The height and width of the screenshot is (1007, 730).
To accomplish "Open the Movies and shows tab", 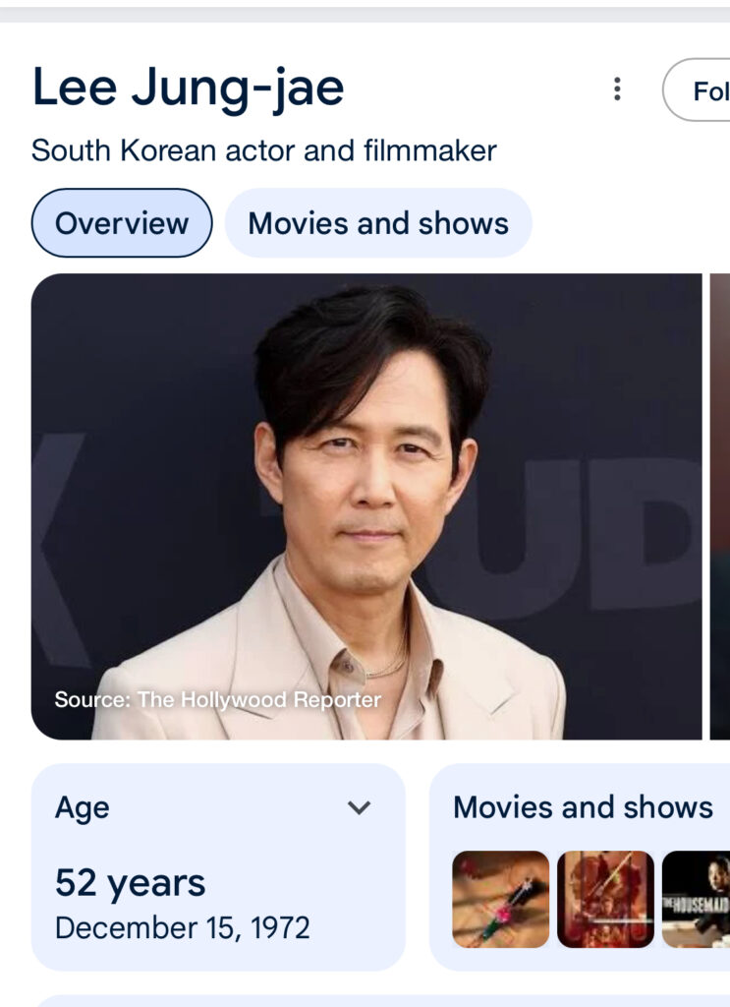I will click(x=378, y=223).
